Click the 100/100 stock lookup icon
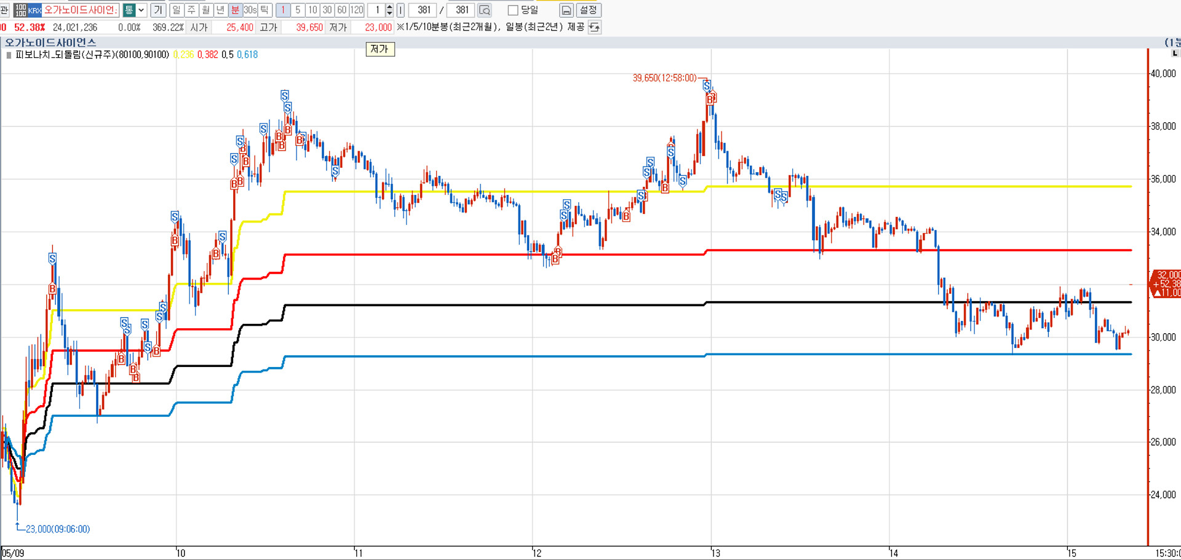Viewport: 1181px width, 560px height. point(20,10)
